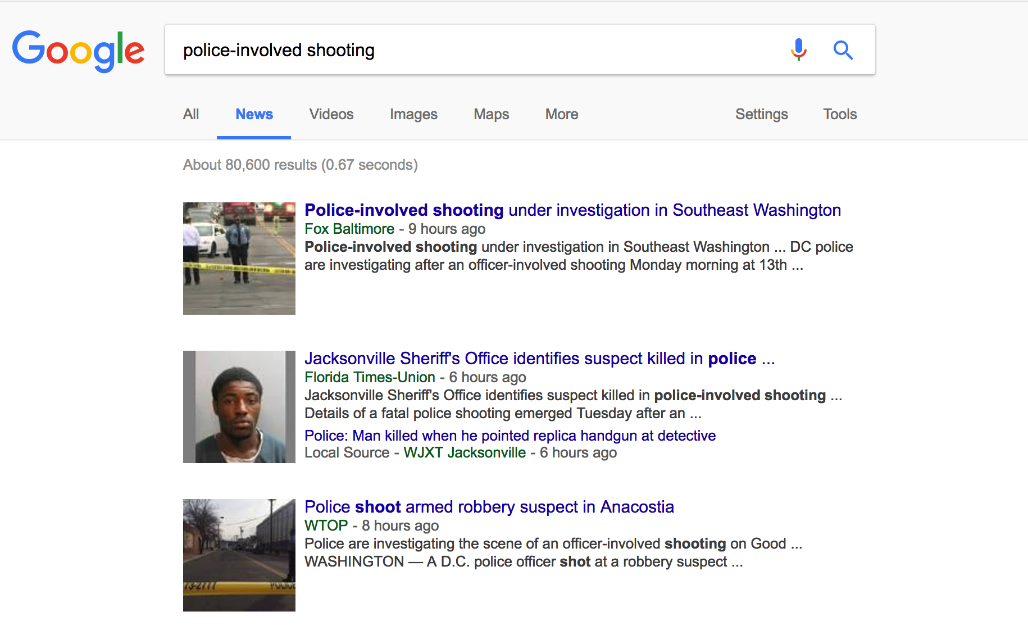Screen dimensions: 1028x634
Task: Click the '8 hours ago' timestamp
Action: (x=401, y=526)
